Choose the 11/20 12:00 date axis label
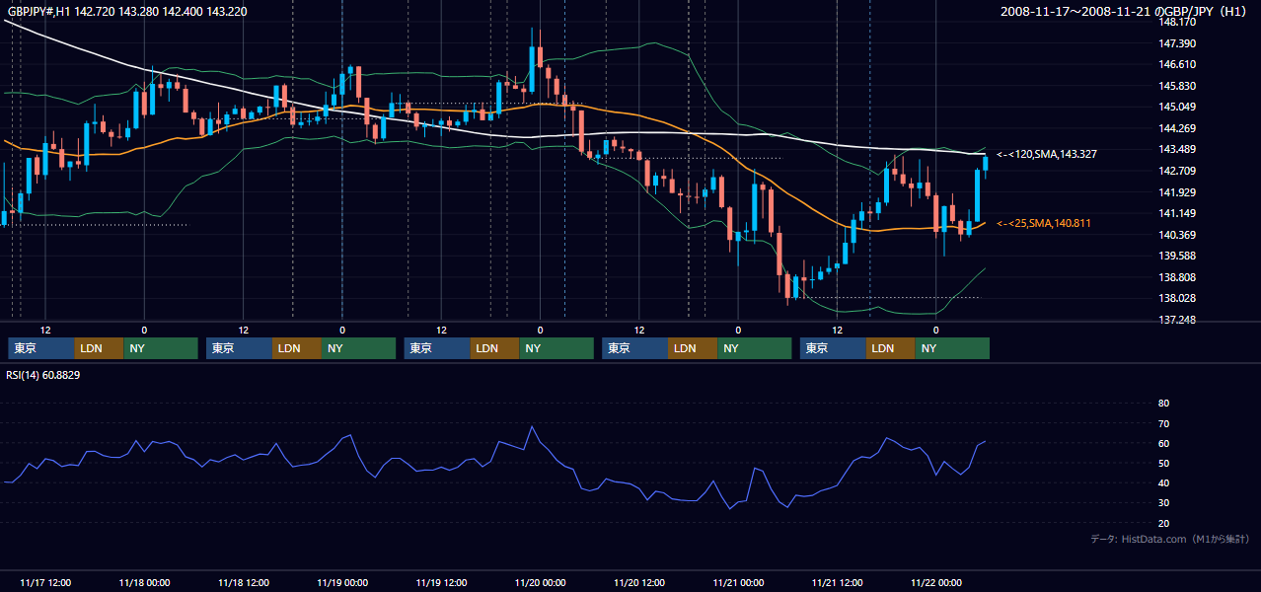 (639, 582)
